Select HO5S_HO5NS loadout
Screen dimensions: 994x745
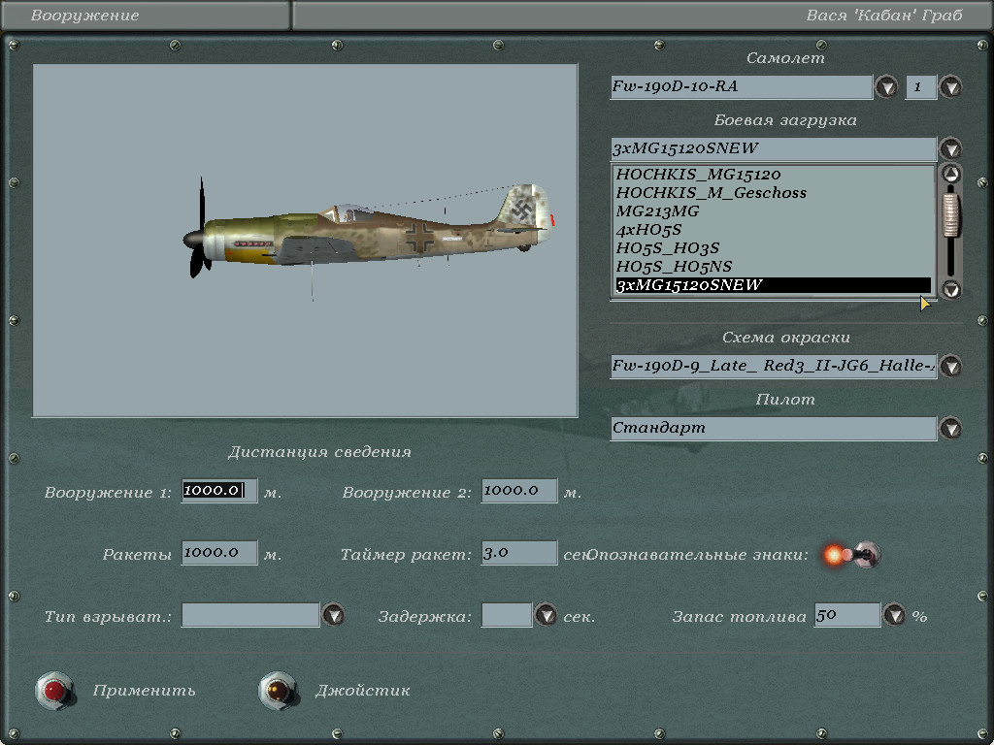pyautogui.click(x=774, y=266)
